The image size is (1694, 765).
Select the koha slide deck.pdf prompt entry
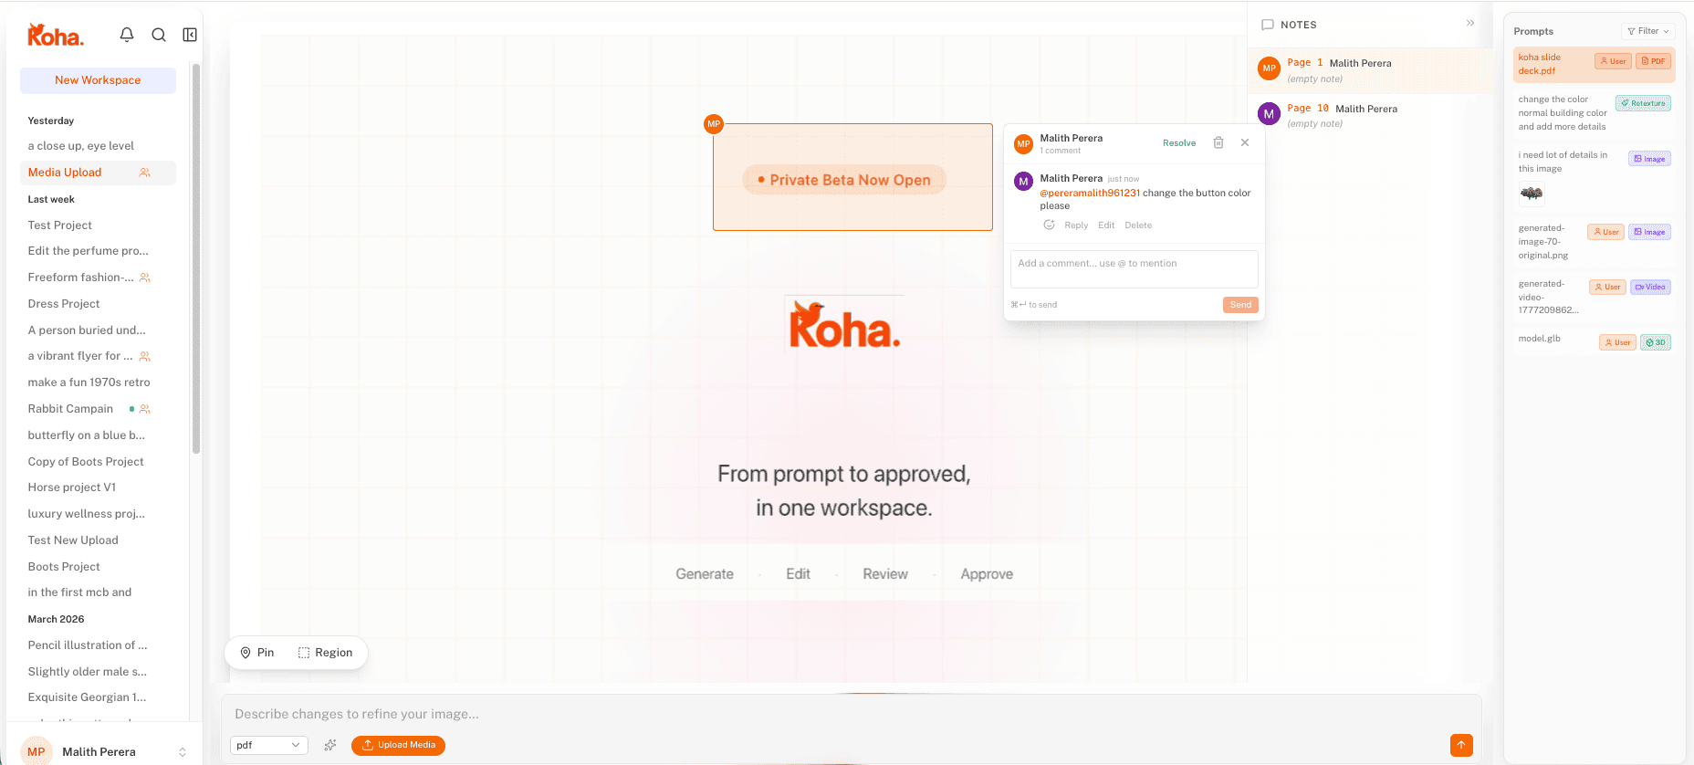[x=1593, y=64]
